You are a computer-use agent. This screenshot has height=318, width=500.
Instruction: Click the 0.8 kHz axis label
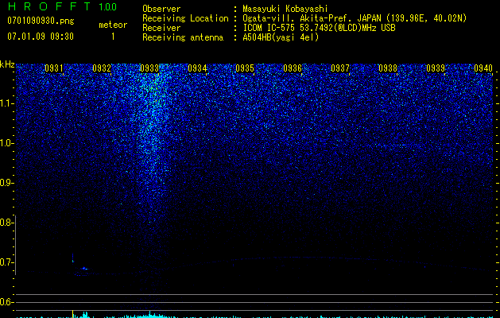coord(6,223)
